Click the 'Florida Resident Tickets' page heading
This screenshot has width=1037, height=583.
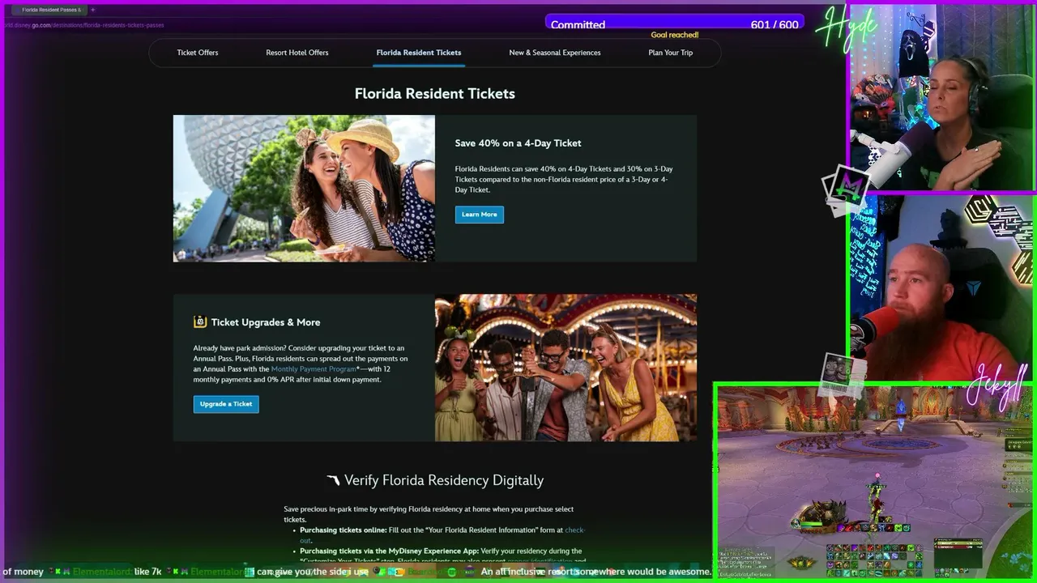point(435,94)
